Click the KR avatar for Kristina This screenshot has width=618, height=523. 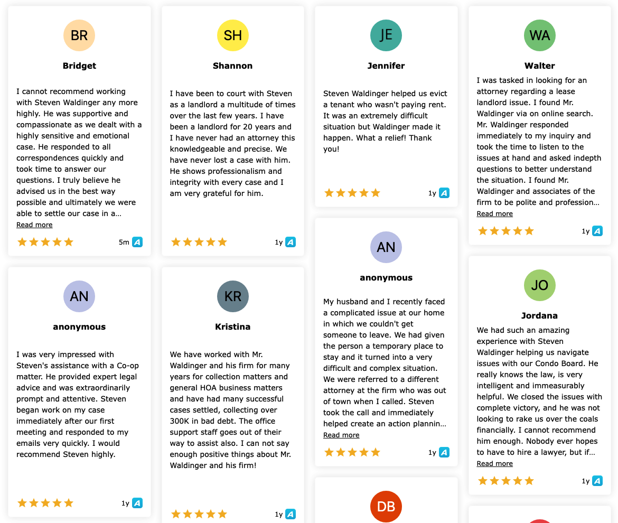click(x=233, y=296)
